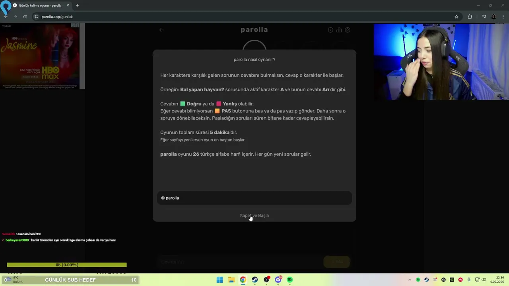Switch to Chrome in the taskbar
Viewport: 509px width, 286px height.
(x=243, y=280)
